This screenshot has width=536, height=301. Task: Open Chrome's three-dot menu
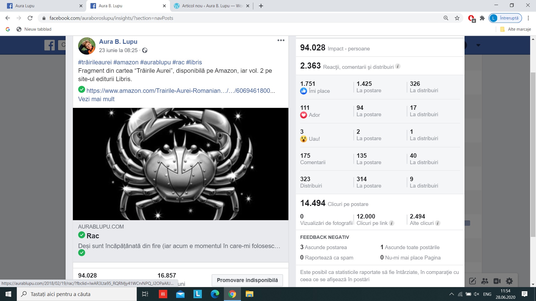click(x=528, y=18)
